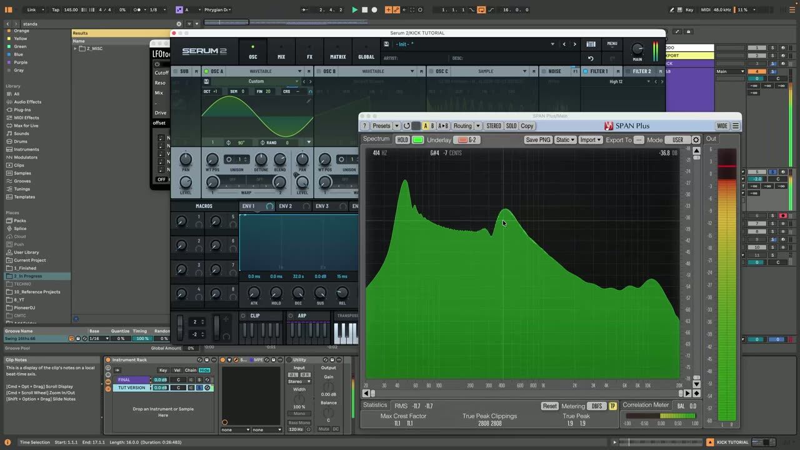Select SPAN Plus state A
The width and height of the screenshot is (800, 450).
426,126
